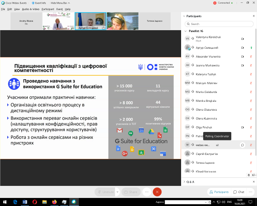Click muted mic icon for Olena Glazunova
The image size is (257, 206).
point(251,109)
